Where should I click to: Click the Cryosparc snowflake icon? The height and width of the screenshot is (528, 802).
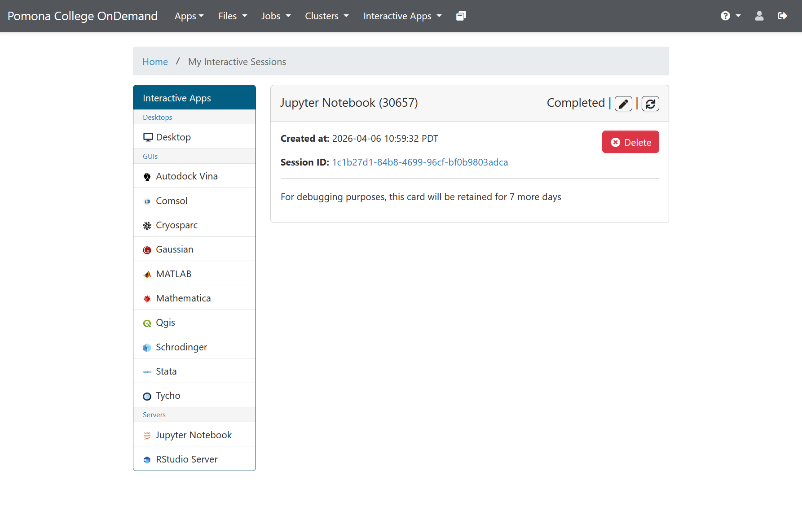click(x=147, y=226)
